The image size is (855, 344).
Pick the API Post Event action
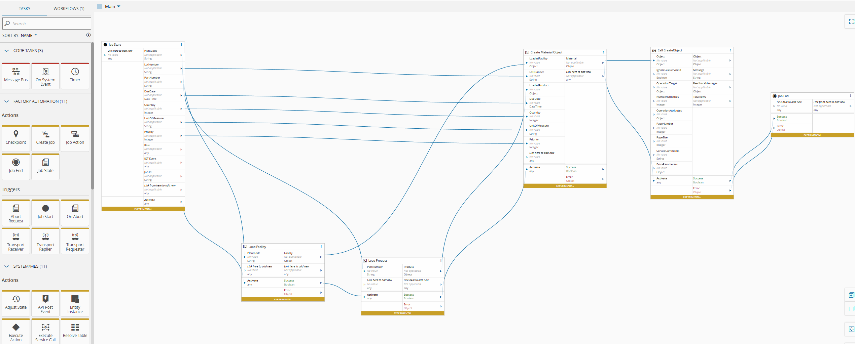click(45, 303)
